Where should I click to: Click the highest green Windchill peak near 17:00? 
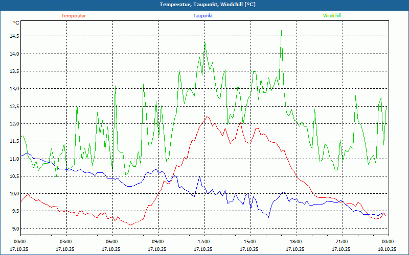click(281, 31)
